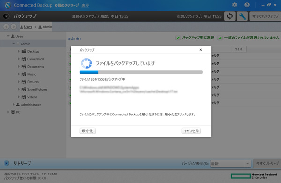The image size is (281, 183).
Task: Click the サイズ column header
Action: click(x=239, y=49)
